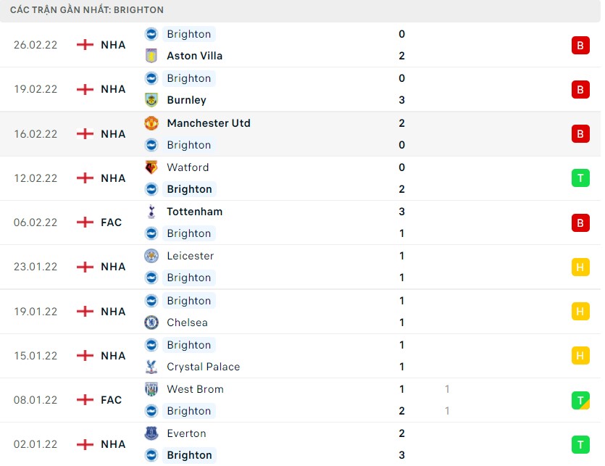Screen dimensions: 605x466
Task: Click the England flag on the 06.02.22 row
Action: pyautogui.click(x=85, y=222)
